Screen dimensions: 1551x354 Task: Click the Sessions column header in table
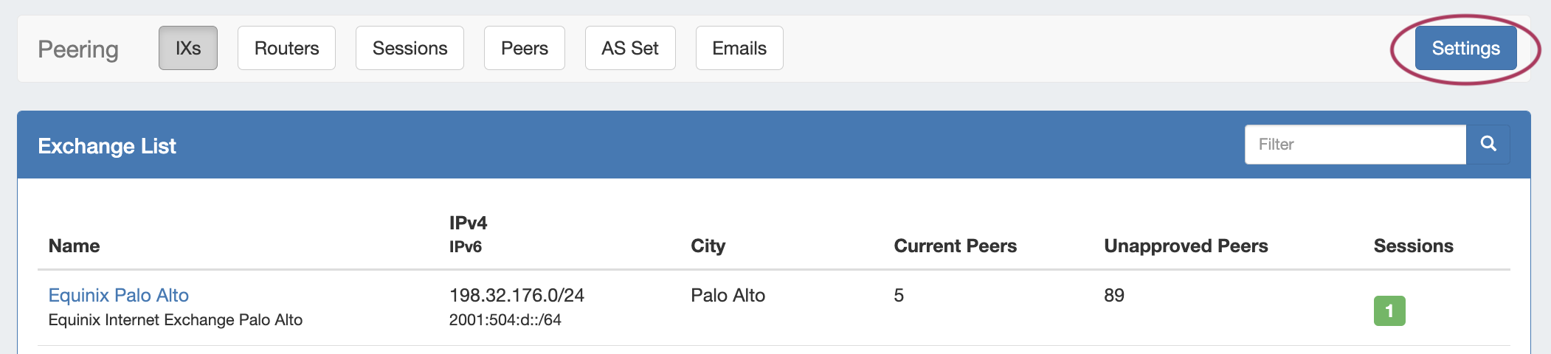[x=1413, y=246]
